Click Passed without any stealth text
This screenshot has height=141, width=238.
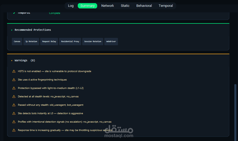pos(50,105)
